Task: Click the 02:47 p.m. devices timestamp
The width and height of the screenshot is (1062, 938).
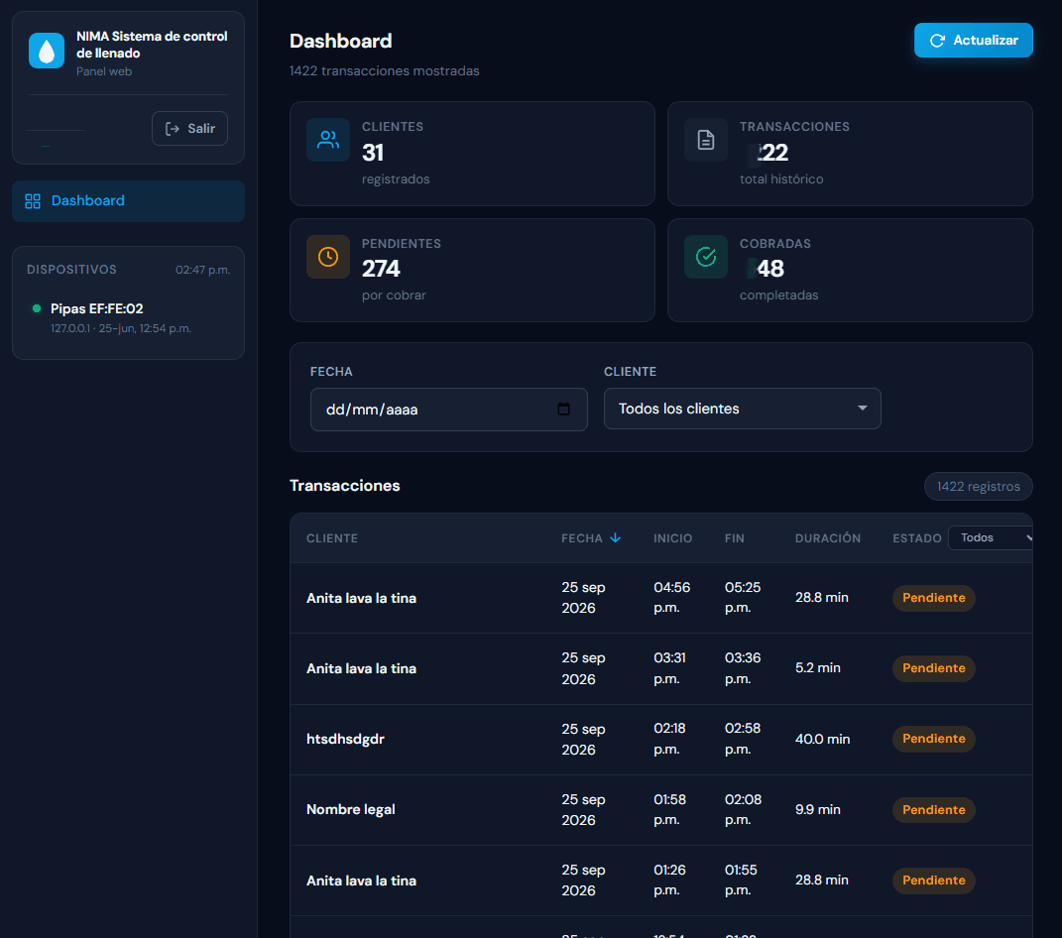Action: (202, 270)
